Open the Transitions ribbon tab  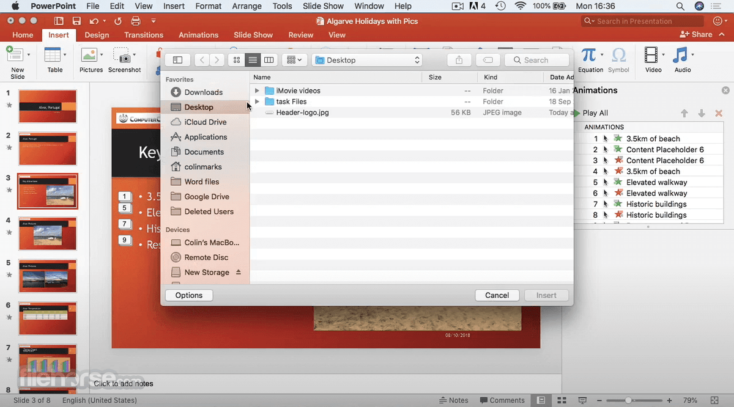[x=144, y=35]
